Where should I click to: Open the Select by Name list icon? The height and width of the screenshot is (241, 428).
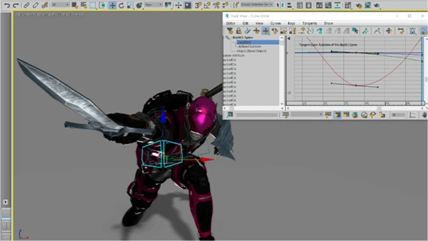(84, 5)
